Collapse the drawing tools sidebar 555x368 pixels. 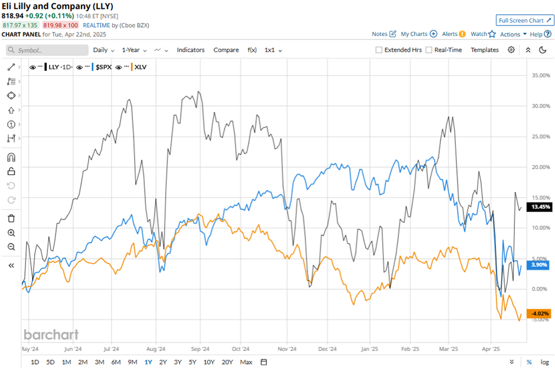pyautogui.click(x=11, y=265)
